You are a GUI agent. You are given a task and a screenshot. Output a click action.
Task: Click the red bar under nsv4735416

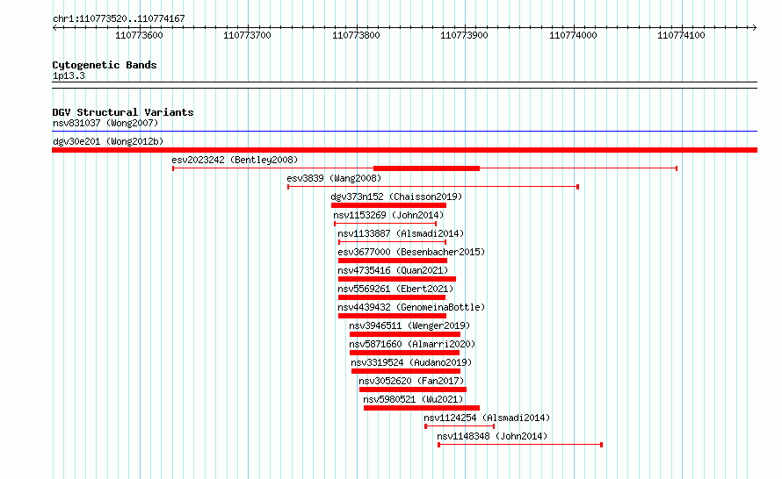pyautogui.click(x=397, y=279)
